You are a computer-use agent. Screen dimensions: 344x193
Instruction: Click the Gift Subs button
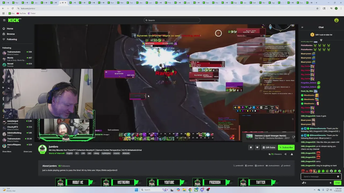(269, 147)
